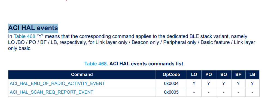Viewport: 265px width, 102px height.
Task: Click the LB column header
Action: pyautogui.click(x=252, y=74)
